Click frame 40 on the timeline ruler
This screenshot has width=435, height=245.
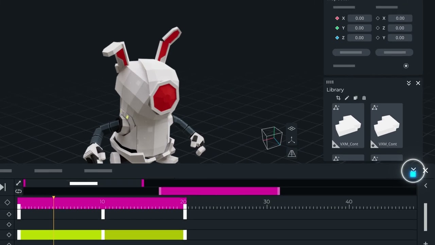click(349, 202)
